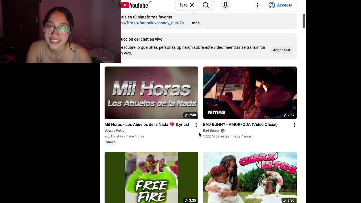The width and height of the screenshot is (361, 203).
Task: Click the 3:35 duration badge on FREE FIRE
Action: click(190, 200)
